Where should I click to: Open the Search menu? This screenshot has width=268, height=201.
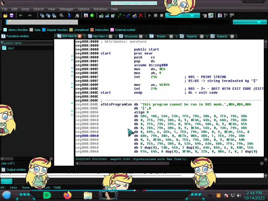point(38,9)
